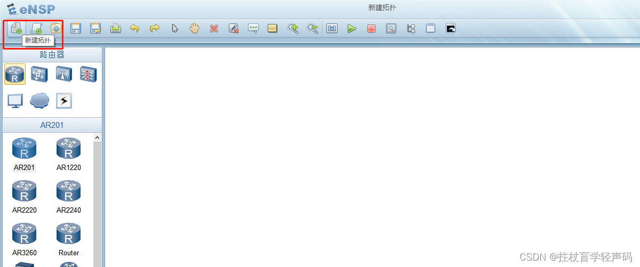Choose the generic Router model
This screenshot has width=640, height=267.
pos(68,240)
